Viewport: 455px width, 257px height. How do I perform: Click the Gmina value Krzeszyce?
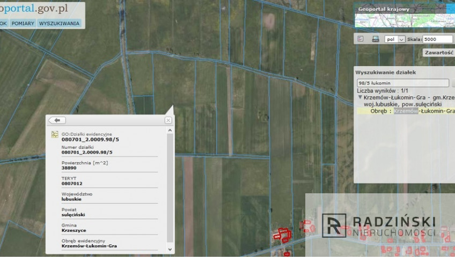74,230
